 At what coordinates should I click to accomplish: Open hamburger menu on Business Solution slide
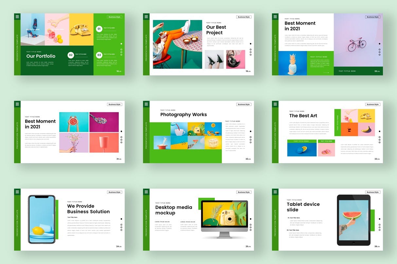(17, 192)
